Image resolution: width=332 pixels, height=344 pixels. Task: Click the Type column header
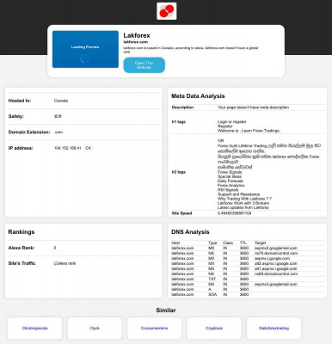click(x=212, y=243)
